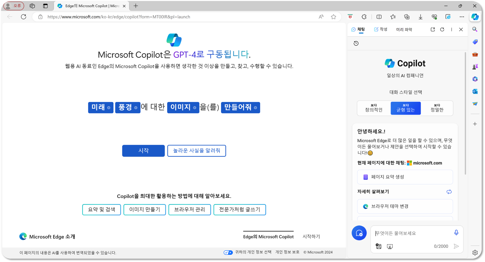Viewport: 485px width, 262px height.
Task: Expand the 미래 prompt dropdown
Action: pos(101,108)
